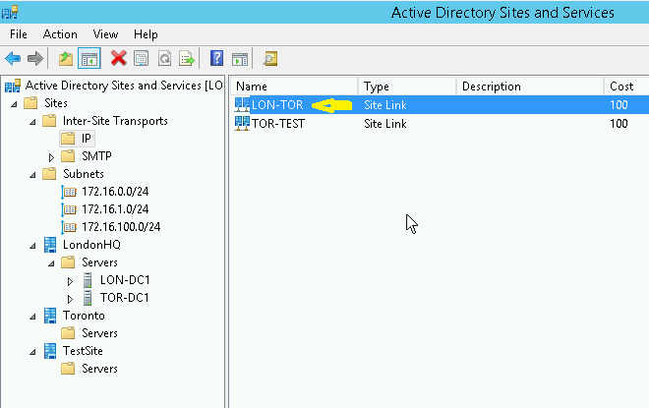Collapse the Toronto site node
Image resolution: width=649 pixels, height=408 pixels.
pyautogui.click(x=32, y=317)
